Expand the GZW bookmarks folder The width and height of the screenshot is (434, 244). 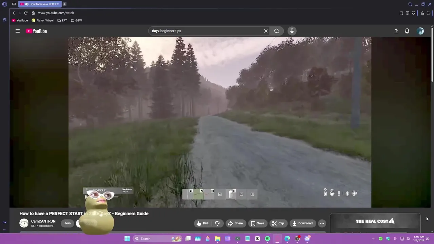coord(76,20)
